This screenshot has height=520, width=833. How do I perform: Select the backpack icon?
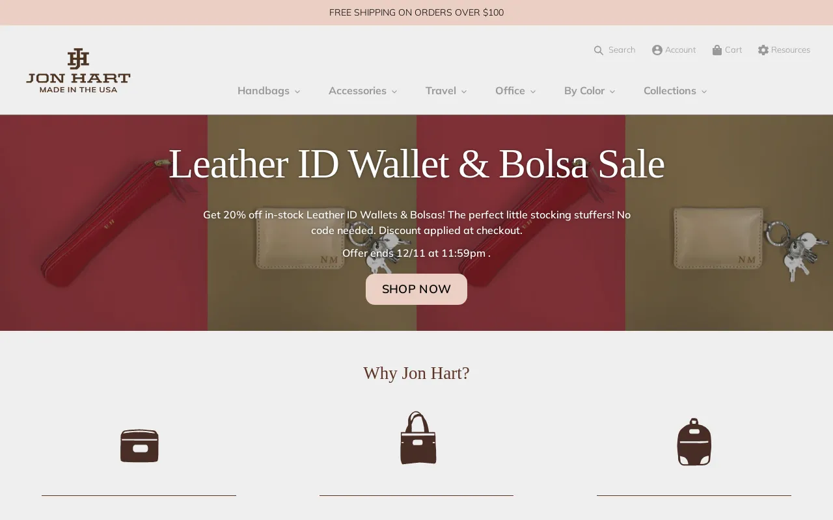(694, 442)
